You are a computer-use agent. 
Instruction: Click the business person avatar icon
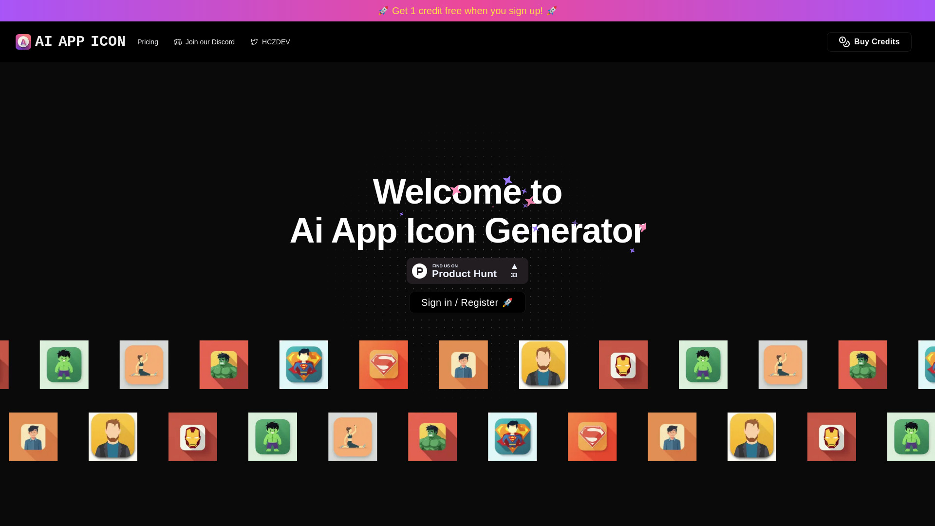pyautogui.click(x=463, y=365)
